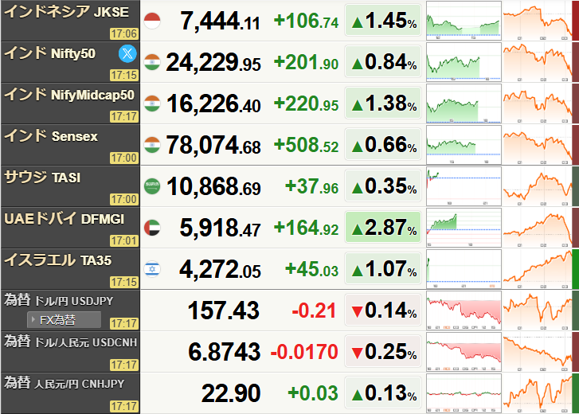
Task: Click the India flag in Sensex row
Action: tap(152, 145)
